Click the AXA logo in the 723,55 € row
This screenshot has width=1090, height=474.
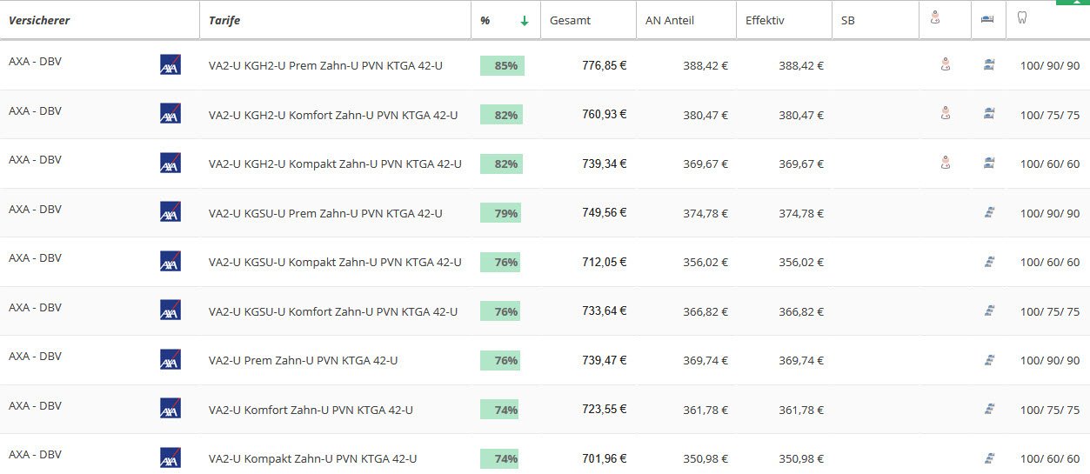tap(171, 409)
